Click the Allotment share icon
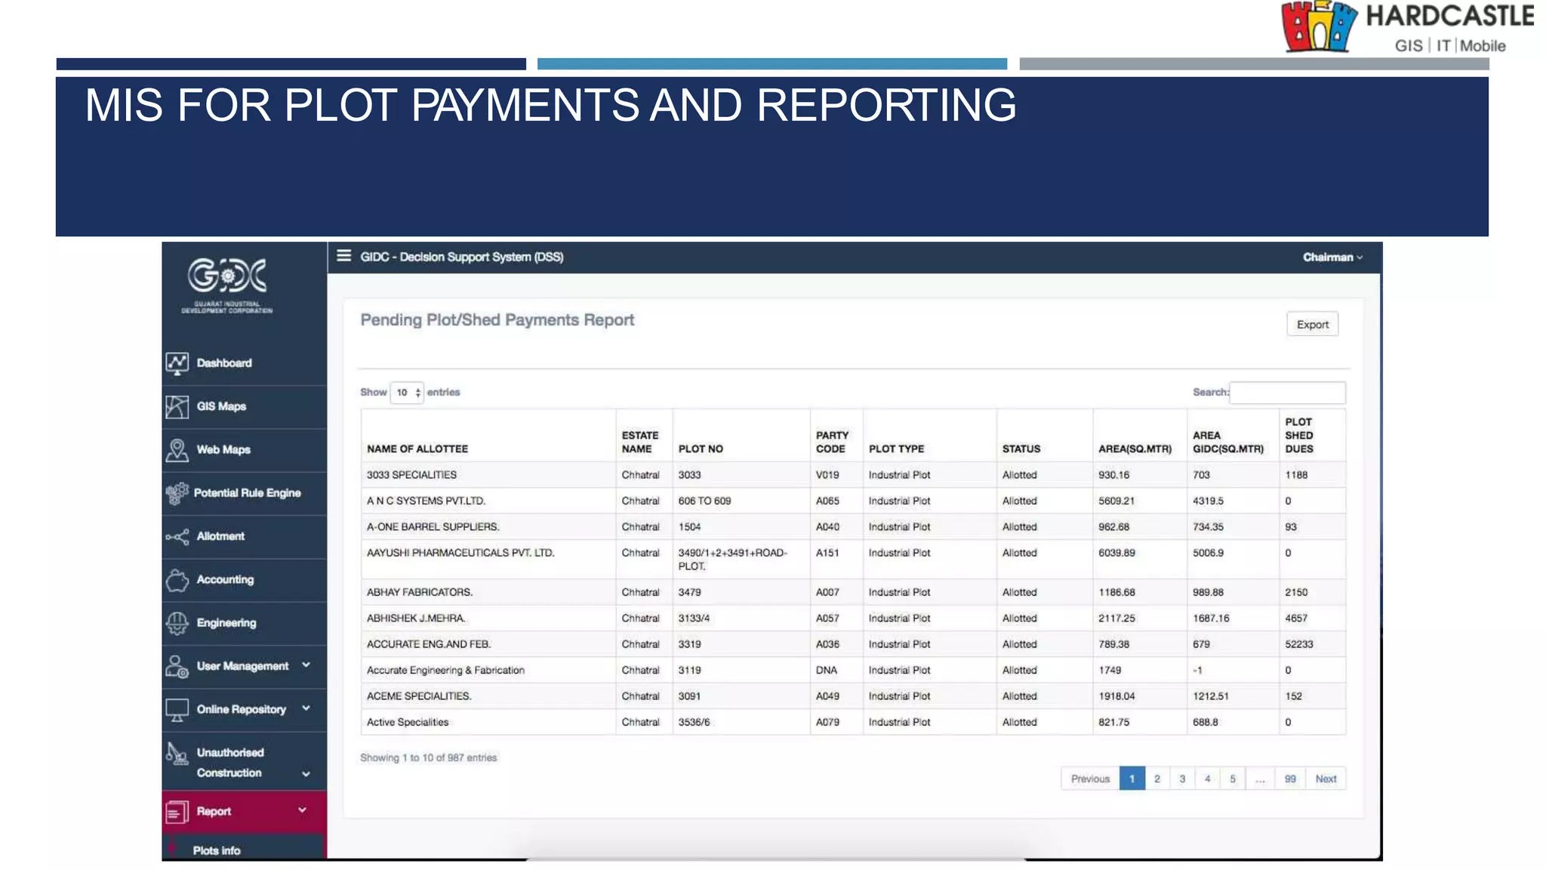1546x870 pixels. 177,537
